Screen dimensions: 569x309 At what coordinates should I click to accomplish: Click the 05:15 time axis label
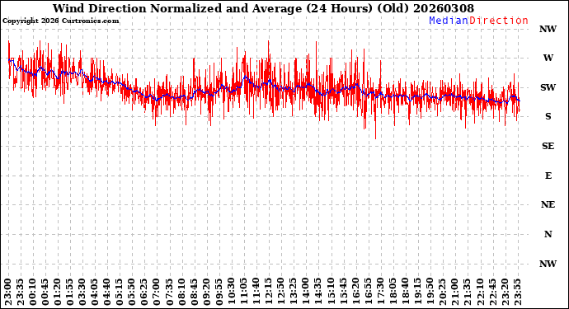coord(120,293)
